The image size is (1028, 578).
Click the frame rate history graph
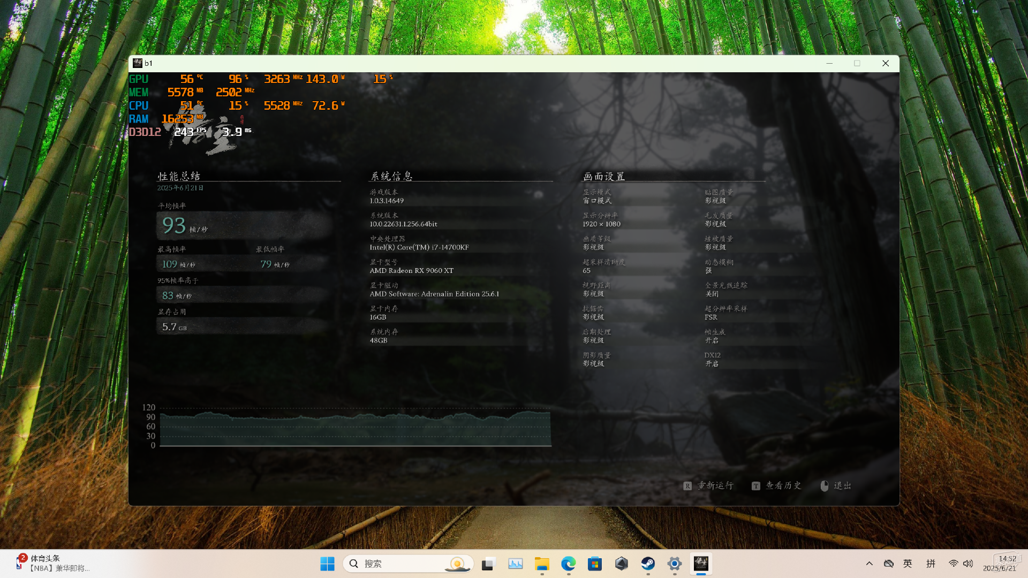356,427
